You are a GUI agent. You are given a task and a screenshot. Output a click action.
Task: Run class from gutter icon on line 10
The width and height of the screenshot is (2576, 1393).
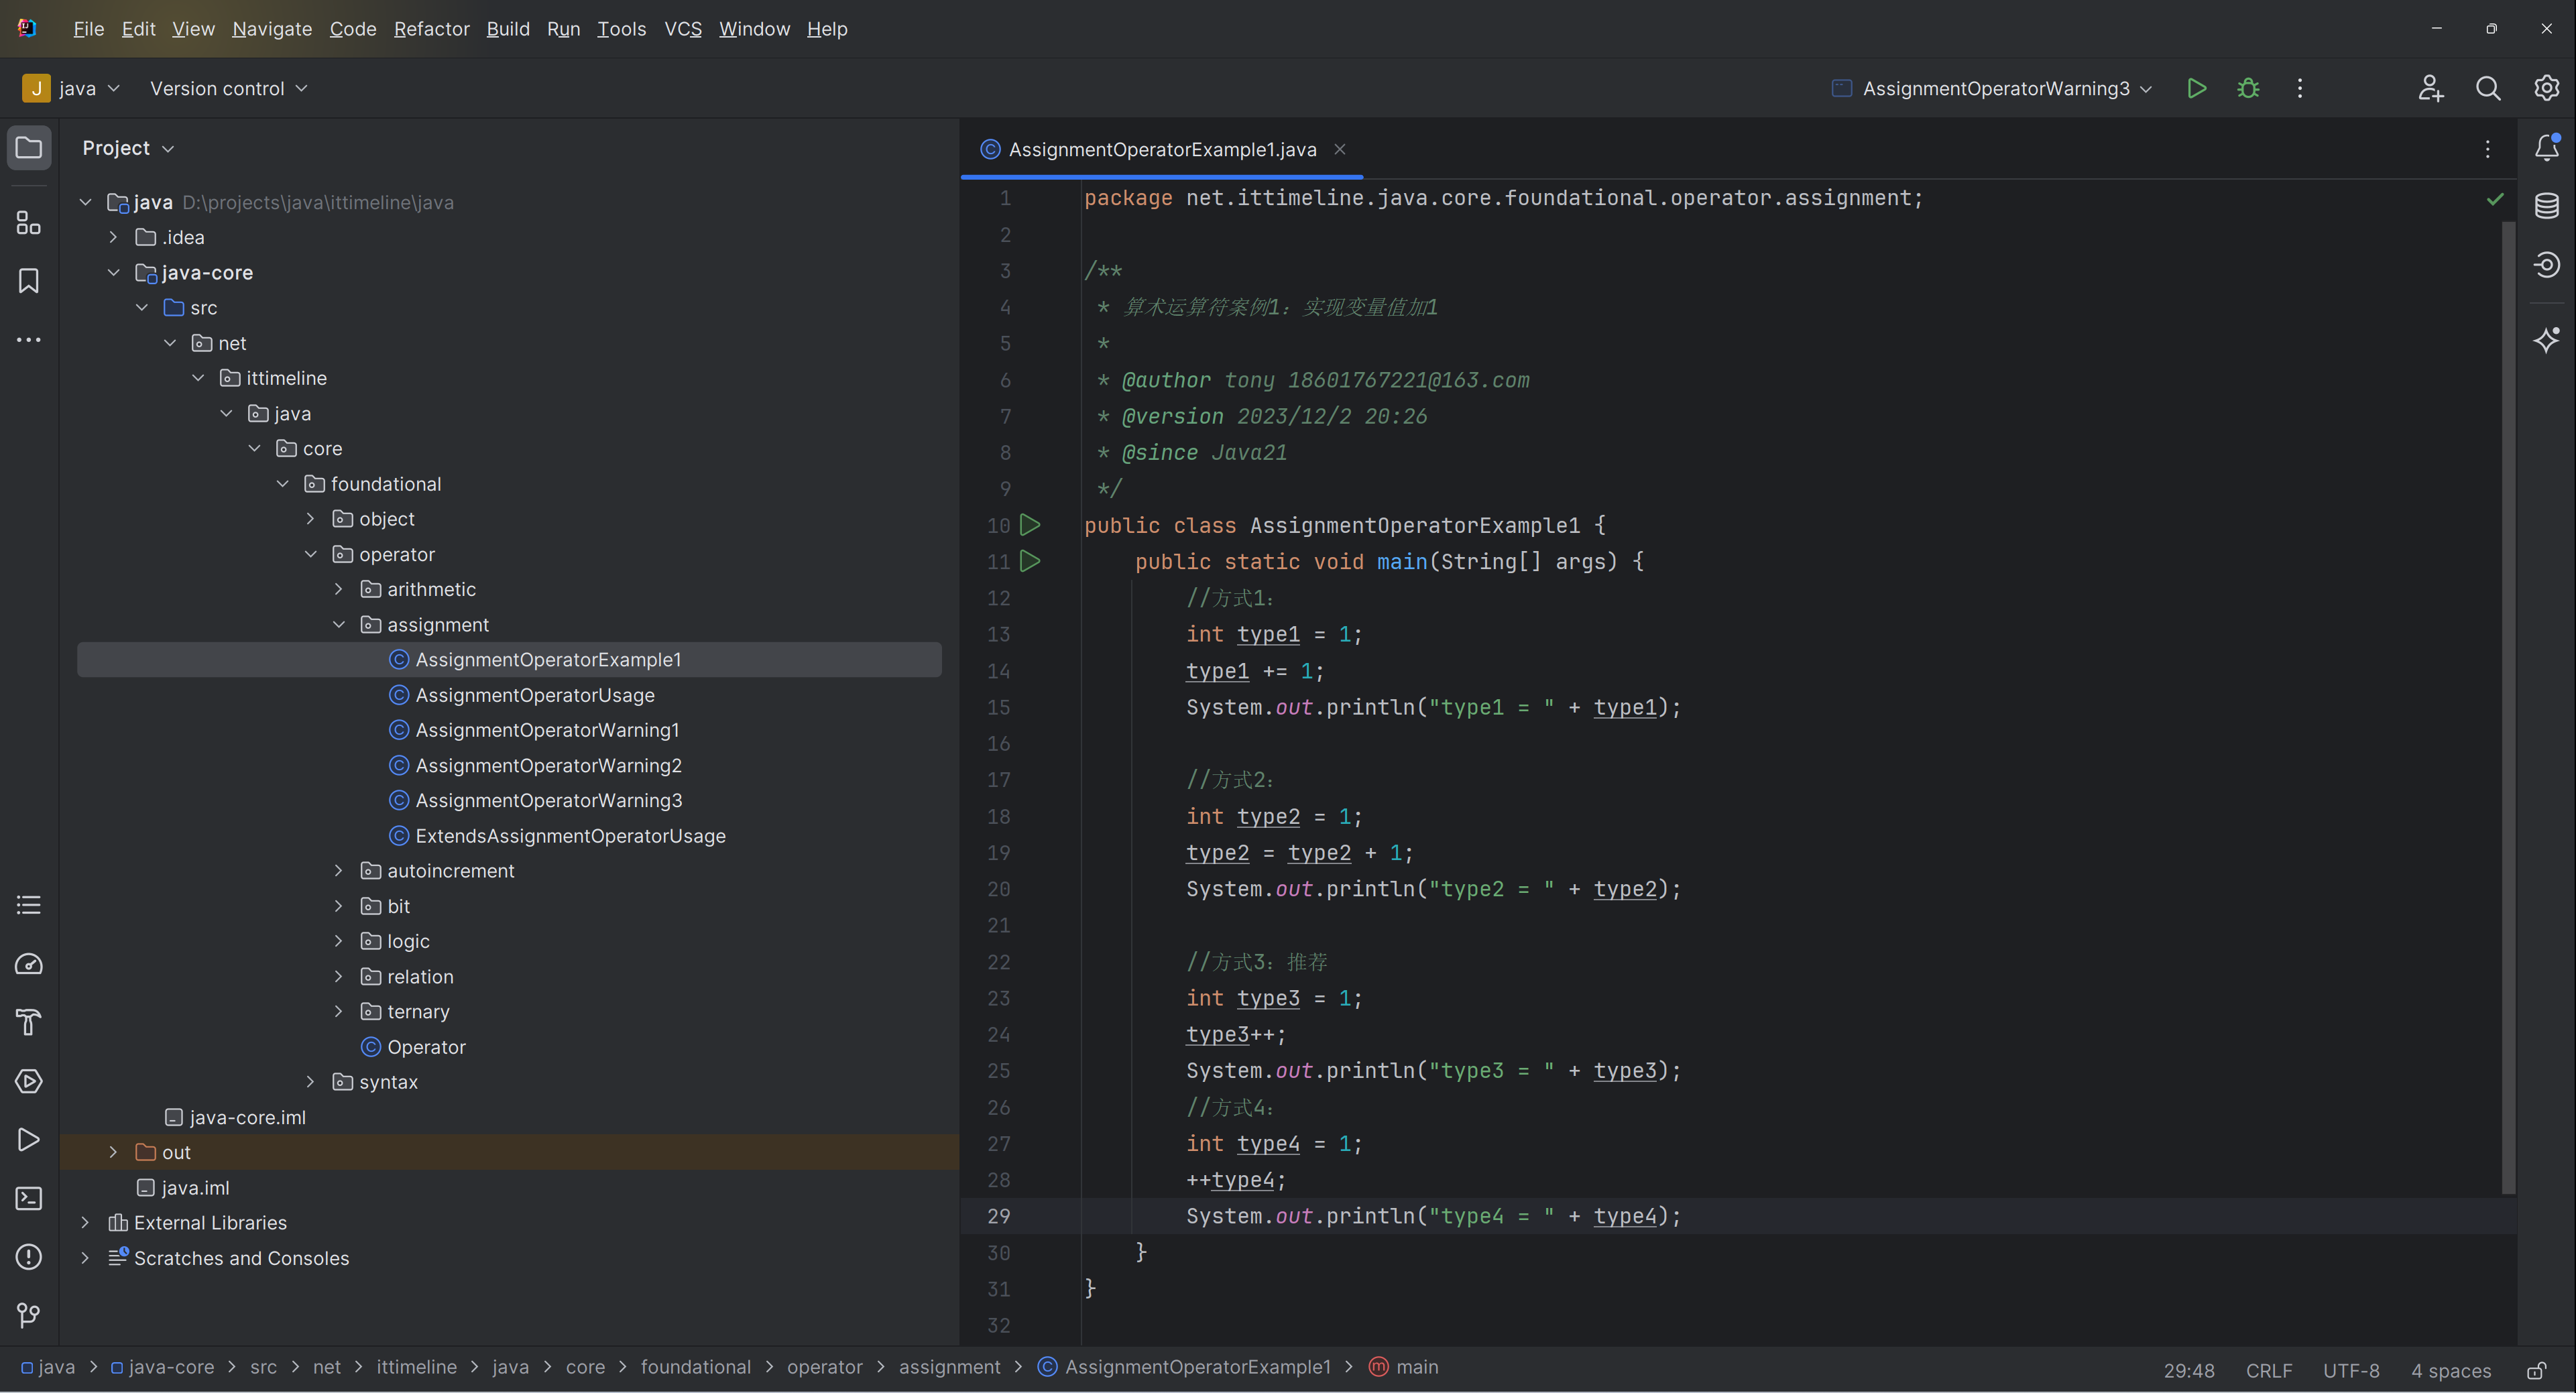(x=1030, y=525)
